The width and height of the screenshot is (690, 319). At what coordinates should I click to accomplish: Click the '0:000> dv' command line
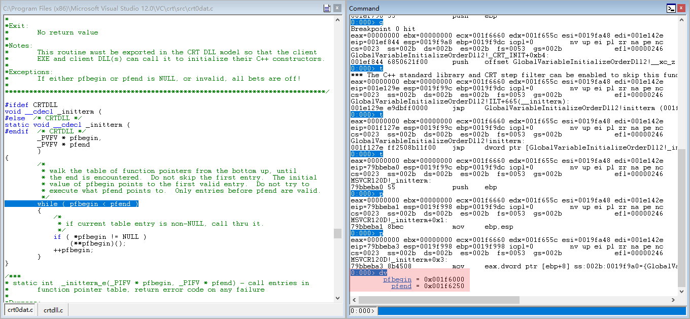(369, 273)
